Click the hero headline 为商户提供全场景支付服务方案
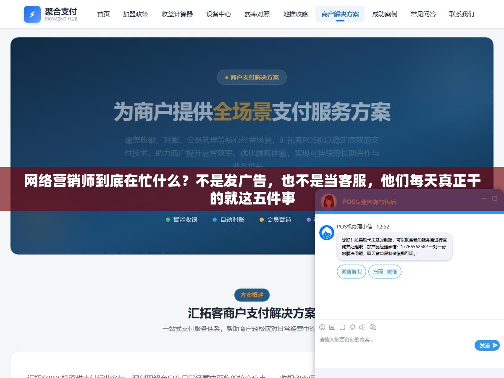 coord(252,112)
